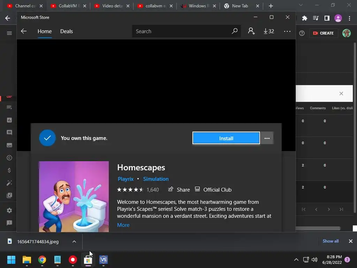Open Studio Analytics sidebar icon

tap(9, 120)
